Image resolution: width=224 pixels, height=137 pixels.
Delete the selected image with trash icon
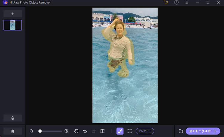(x=13, y=118)
